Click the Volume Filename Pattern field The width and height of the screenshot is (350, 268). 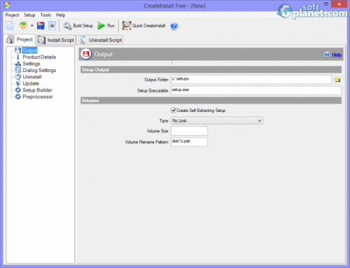(x=189, y=142)
